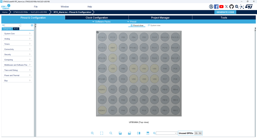The width and height of the screenshot is (257, 138).
Task: Open the Facebook icon link
Action: pos(216,6)
